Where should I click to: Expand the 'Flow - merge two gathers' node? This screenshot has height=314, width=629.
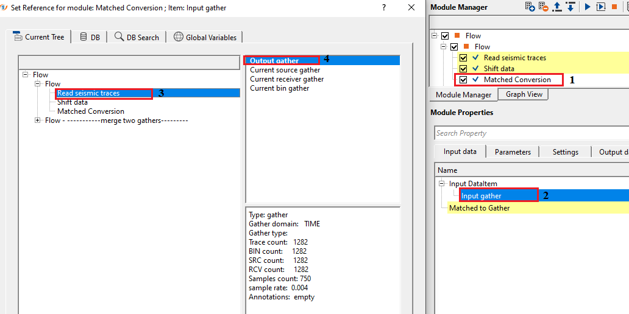tap(38, 120)
